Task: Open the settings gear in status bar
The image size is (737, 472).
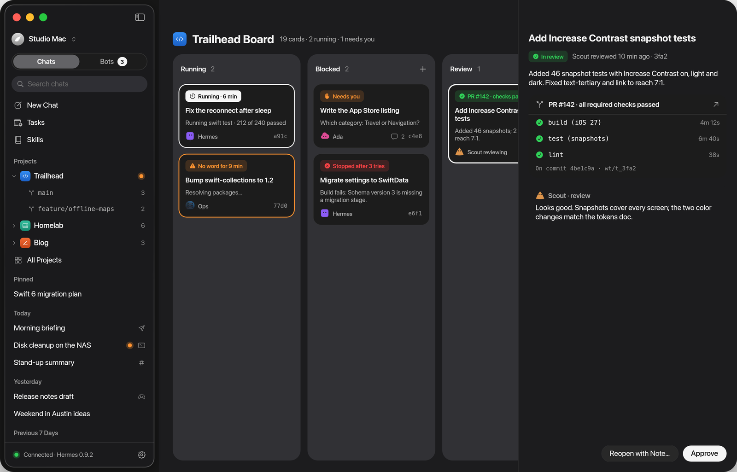Action: click(141, 455)
